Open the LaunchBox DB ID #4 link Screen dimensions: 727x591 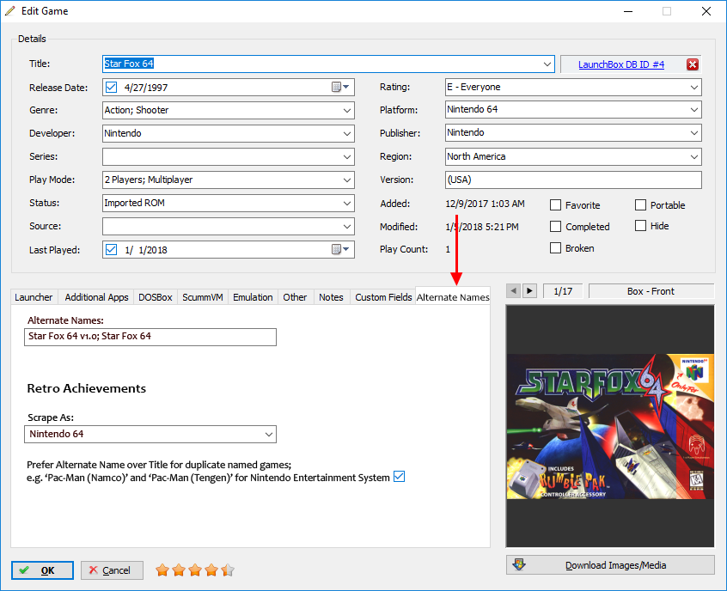[621, 64]
